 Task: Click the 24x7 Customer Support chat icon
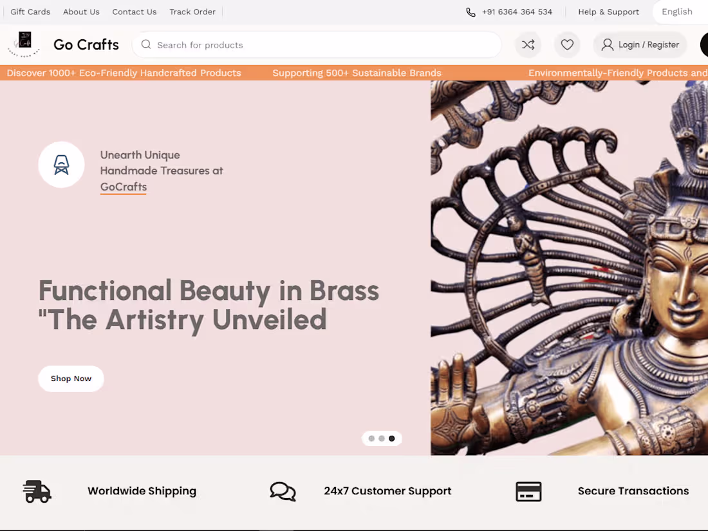click(283, 491)
